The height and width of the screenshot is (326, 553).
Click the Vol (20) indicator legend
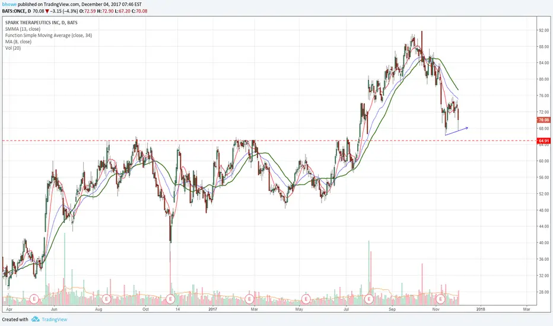tap(13, 48)
